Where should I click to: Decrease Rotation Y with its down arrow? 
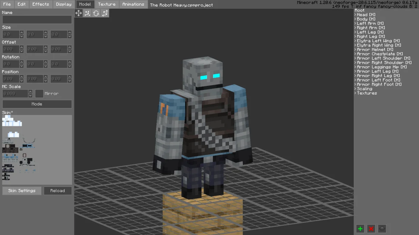(45, 66)
